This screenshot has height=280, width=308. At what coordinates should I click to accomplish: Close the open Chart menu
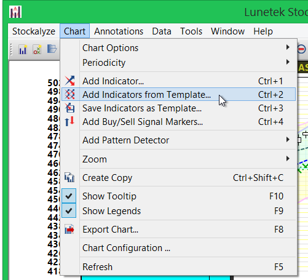click(74, 31)
